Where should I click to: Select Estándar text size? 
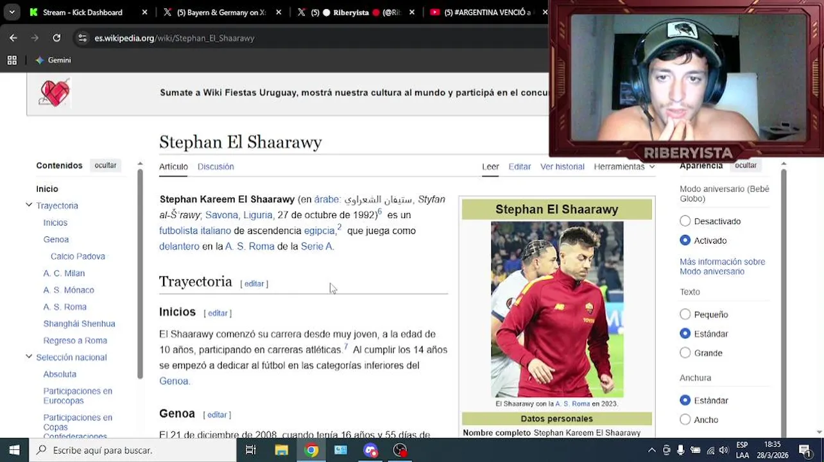coord(685,334)
